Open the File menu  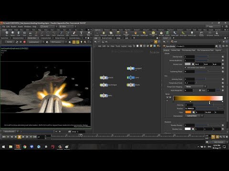4,27
